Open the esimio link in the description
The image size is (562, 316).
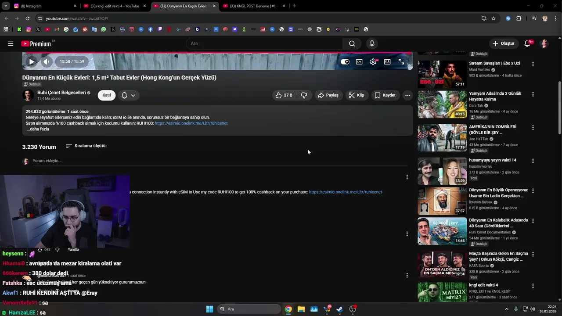(x=191, y=123)
